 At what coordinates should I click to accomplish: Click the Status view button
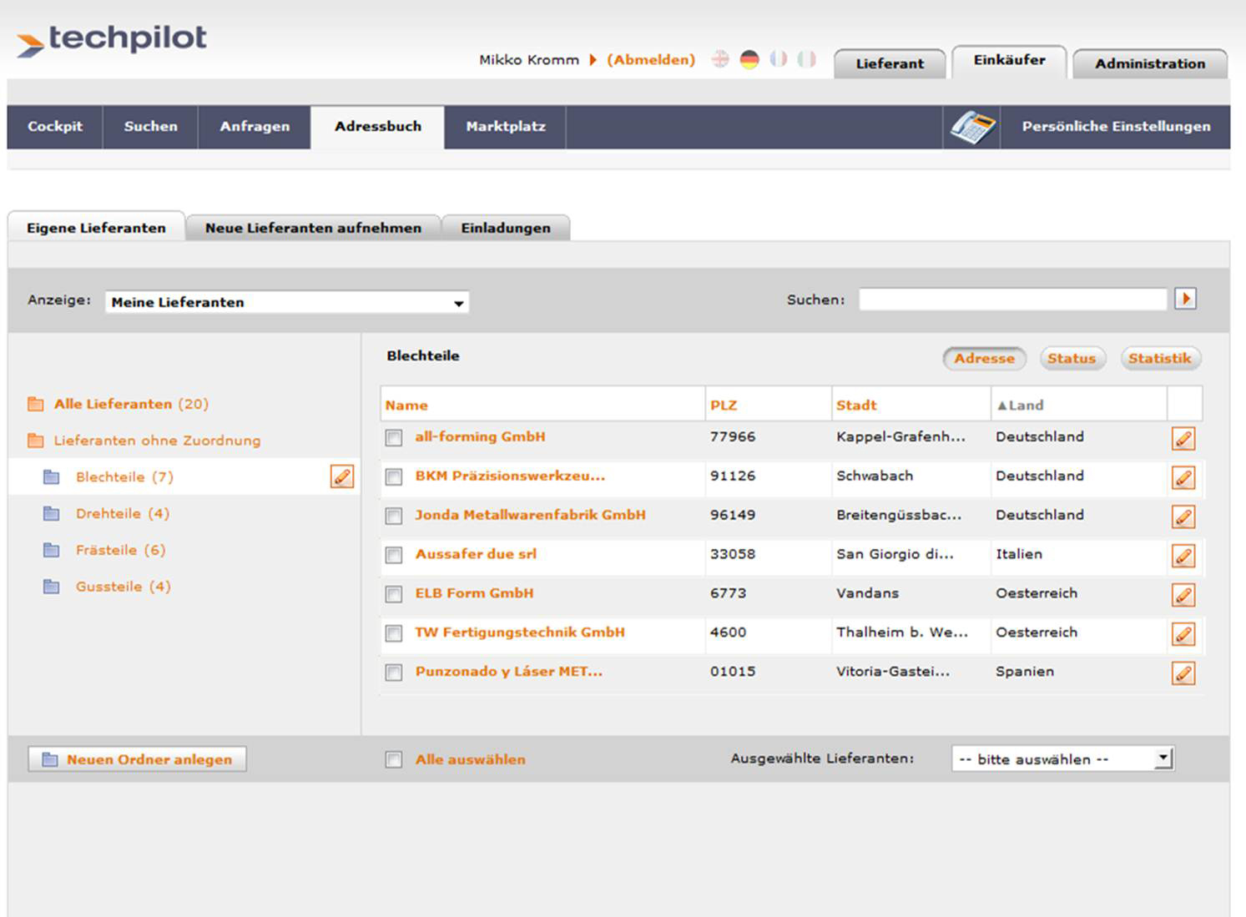pos(1072,358)
